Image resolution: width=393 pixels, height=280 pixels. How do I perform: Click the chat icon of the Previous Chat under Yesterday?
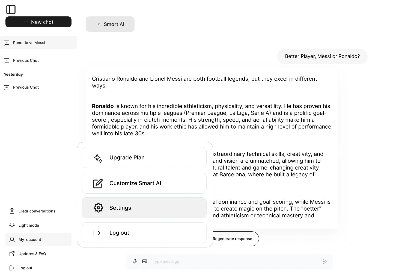(x=7, y=87)
